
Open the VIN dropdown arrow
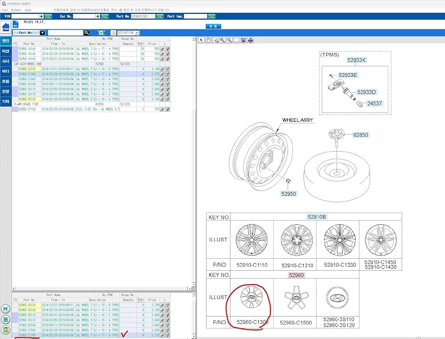[x=41, y=16]
